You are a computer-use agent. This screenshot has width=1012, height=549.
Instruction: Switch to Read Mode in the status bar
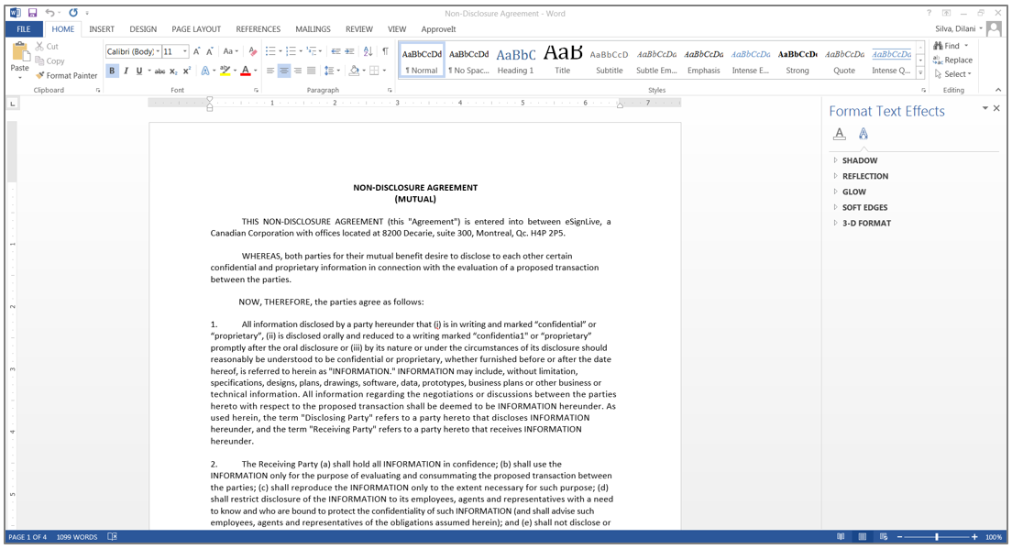pos(841,537)
